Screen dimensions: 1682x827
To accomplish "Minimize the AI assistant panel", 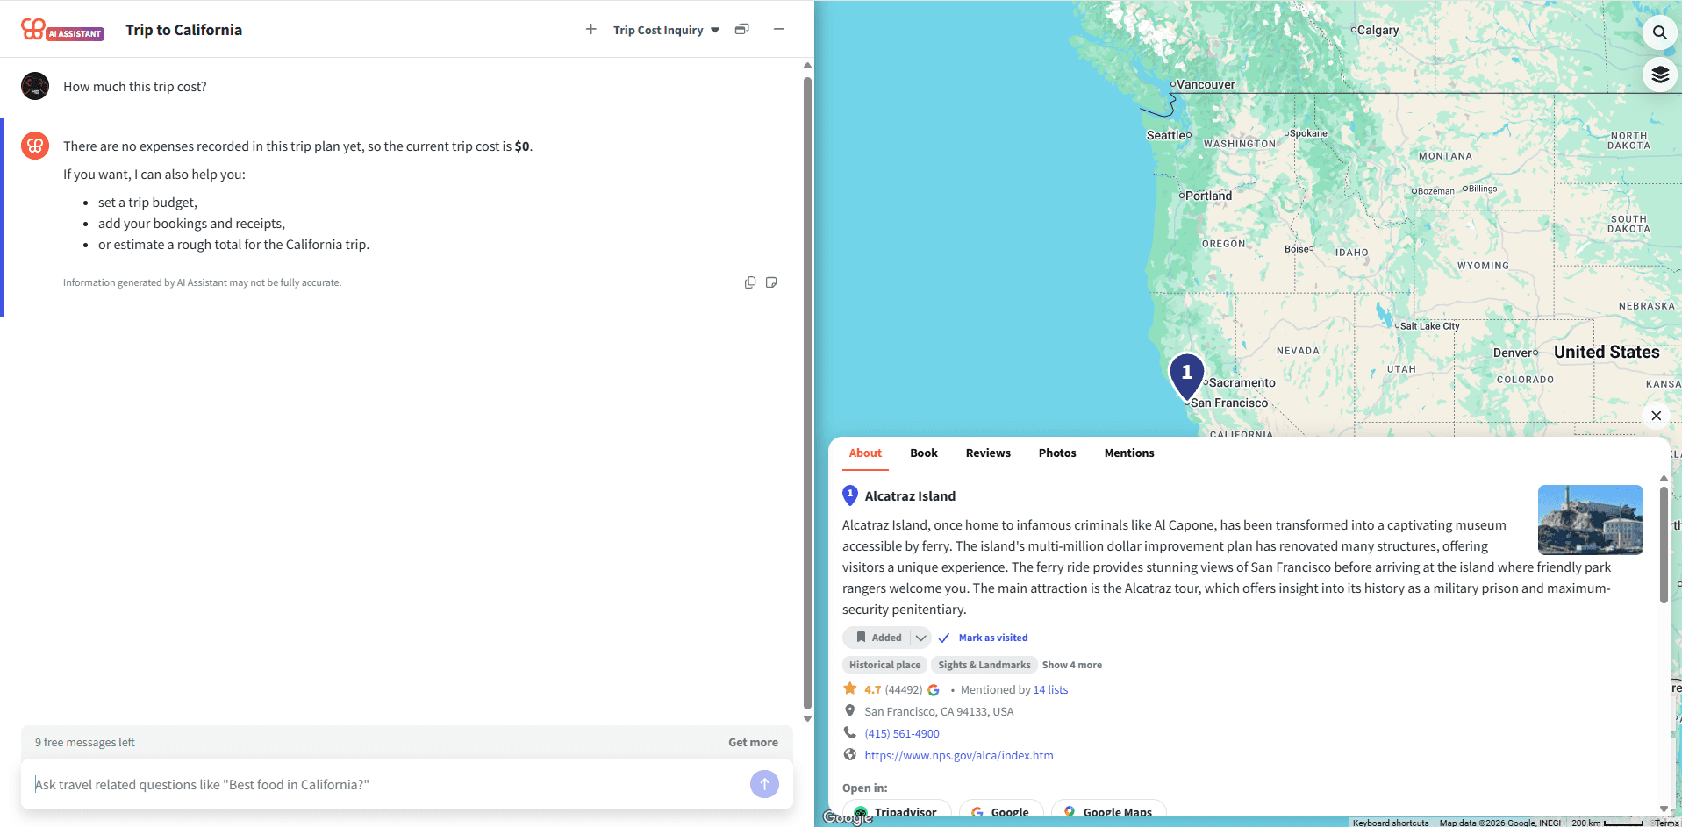I will pos(778,29).
